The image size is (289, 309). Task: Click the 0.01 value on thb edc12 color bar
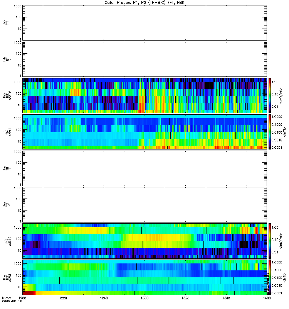point(275,107)
